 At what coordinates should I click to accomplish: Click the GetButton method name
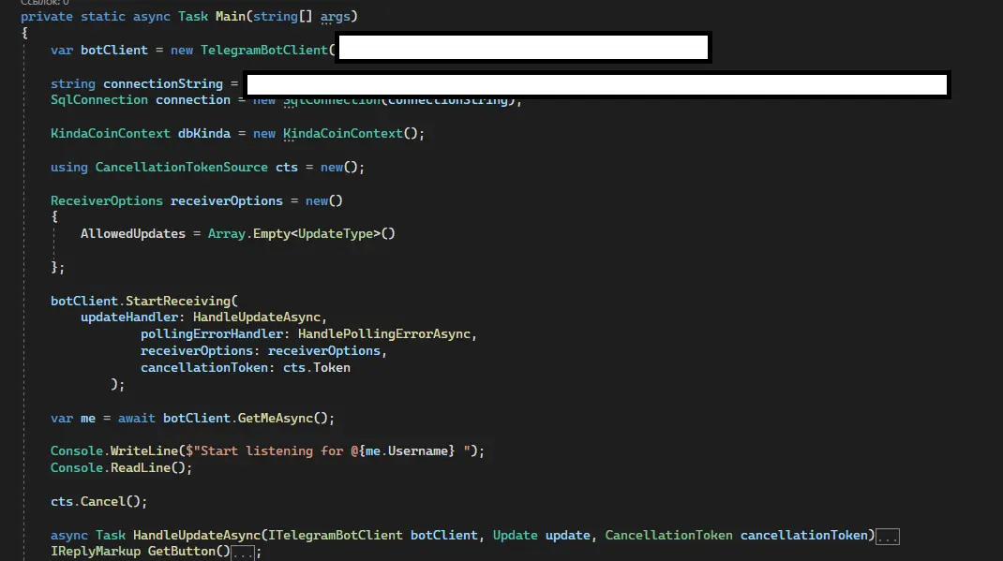pyautogui.click(x=182, y=551)
